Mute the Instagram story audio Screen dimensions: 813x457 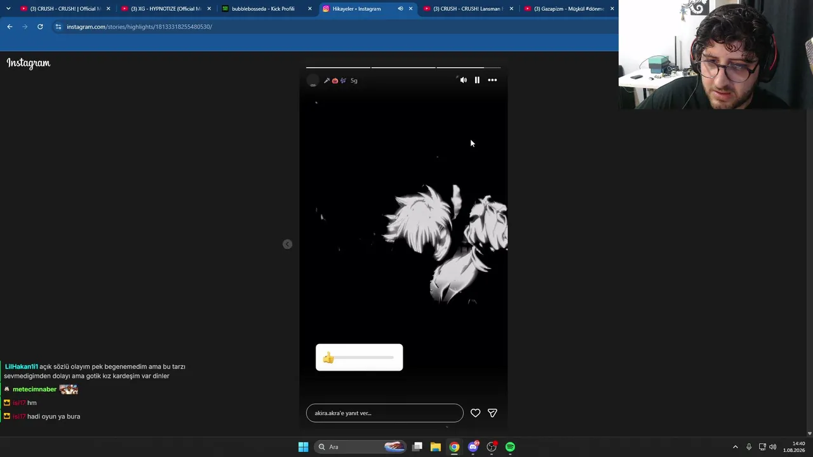pos(463,80)
